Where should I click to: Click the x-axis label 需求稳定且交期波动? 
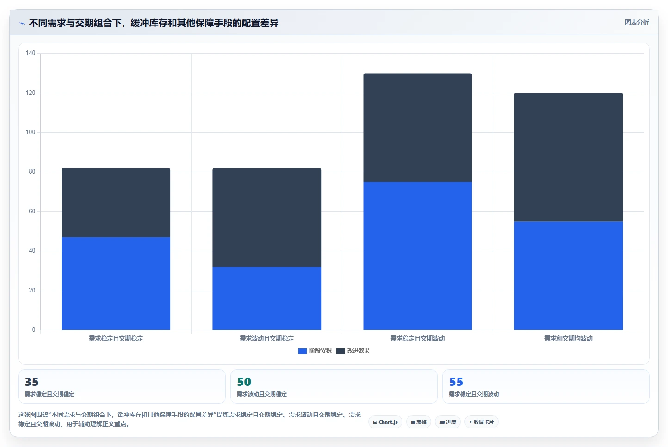(x=418, y=339)
